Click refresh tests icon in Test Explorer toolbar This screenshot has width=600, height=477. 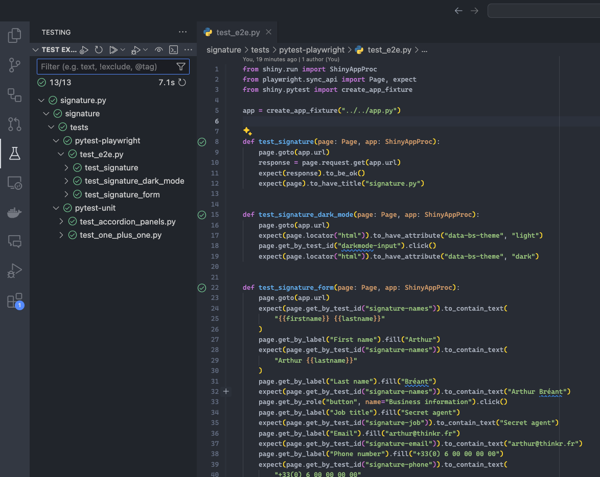(99, 49)
